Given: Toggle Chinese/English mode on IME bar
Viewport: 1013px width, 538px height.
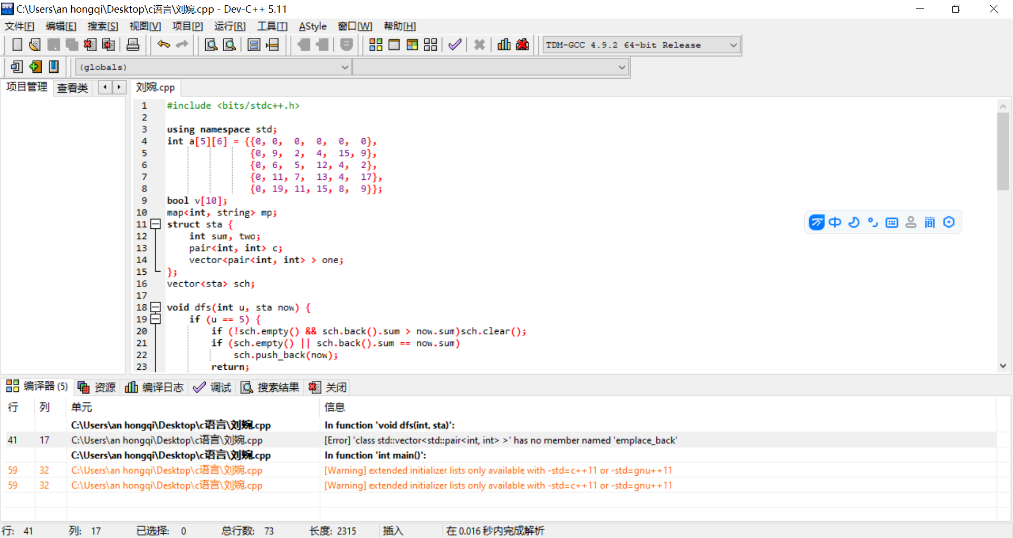Looking at the screenshot, I should pyautogui.click(x=835, y=223).
